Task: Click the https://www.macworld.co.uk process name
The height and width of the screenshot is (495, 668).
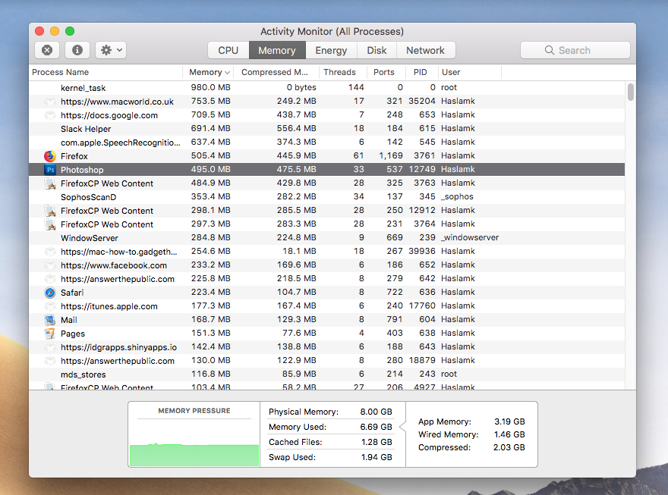Action: [x=117, y=102]
